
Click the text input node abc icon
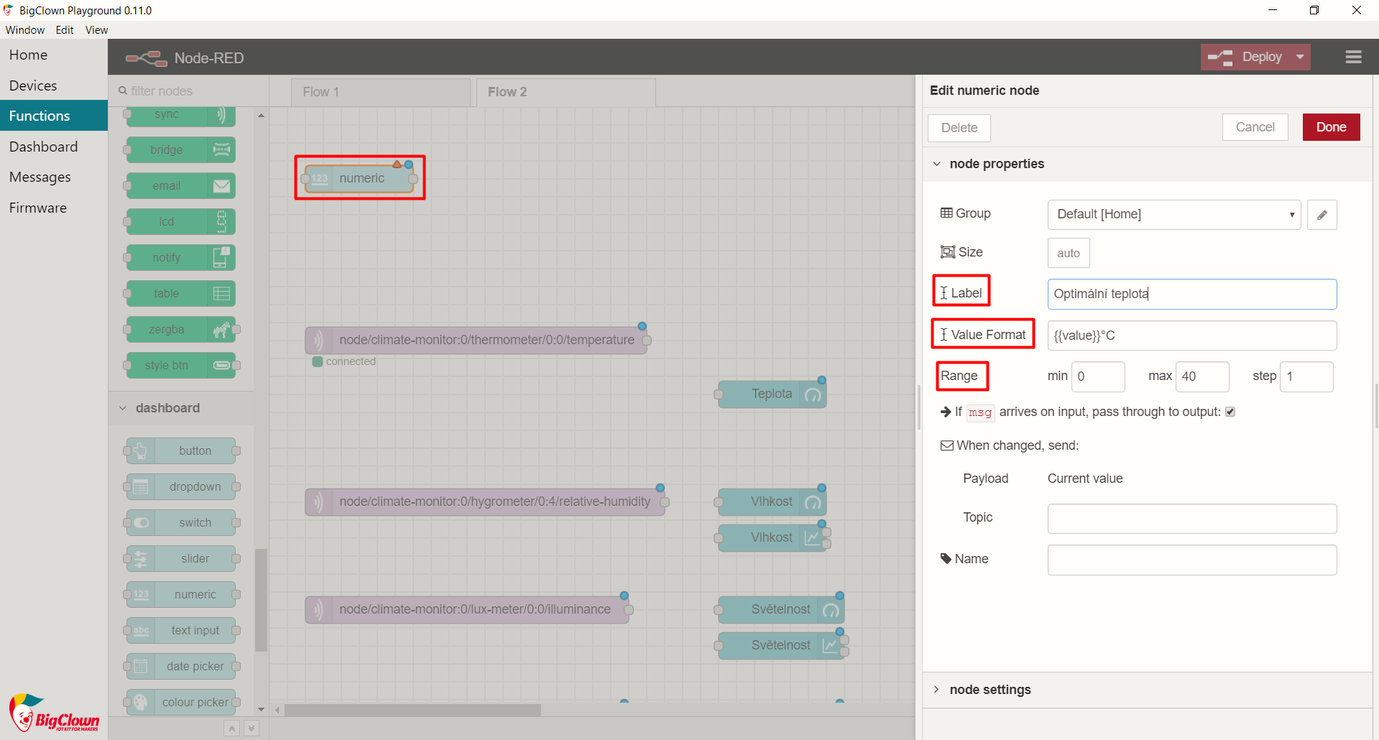point(141,630)
